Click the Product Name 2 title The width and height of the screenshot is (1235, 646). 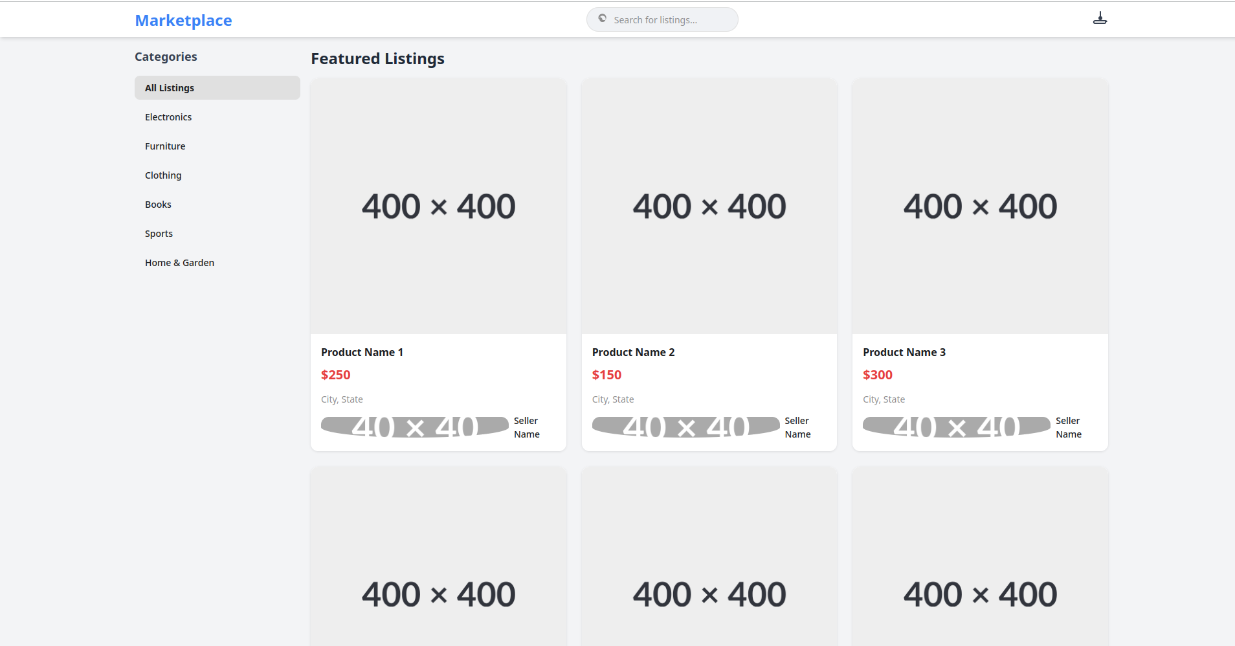(633, 352)
